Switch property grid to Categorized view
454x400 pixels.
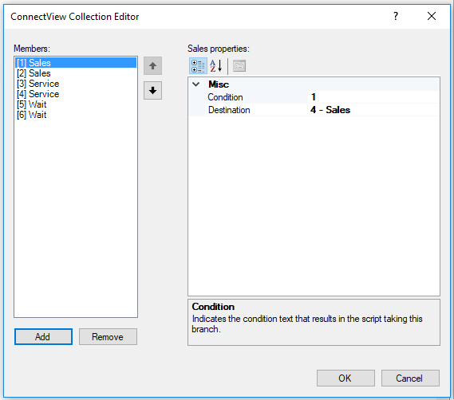[x=199, y=66]
